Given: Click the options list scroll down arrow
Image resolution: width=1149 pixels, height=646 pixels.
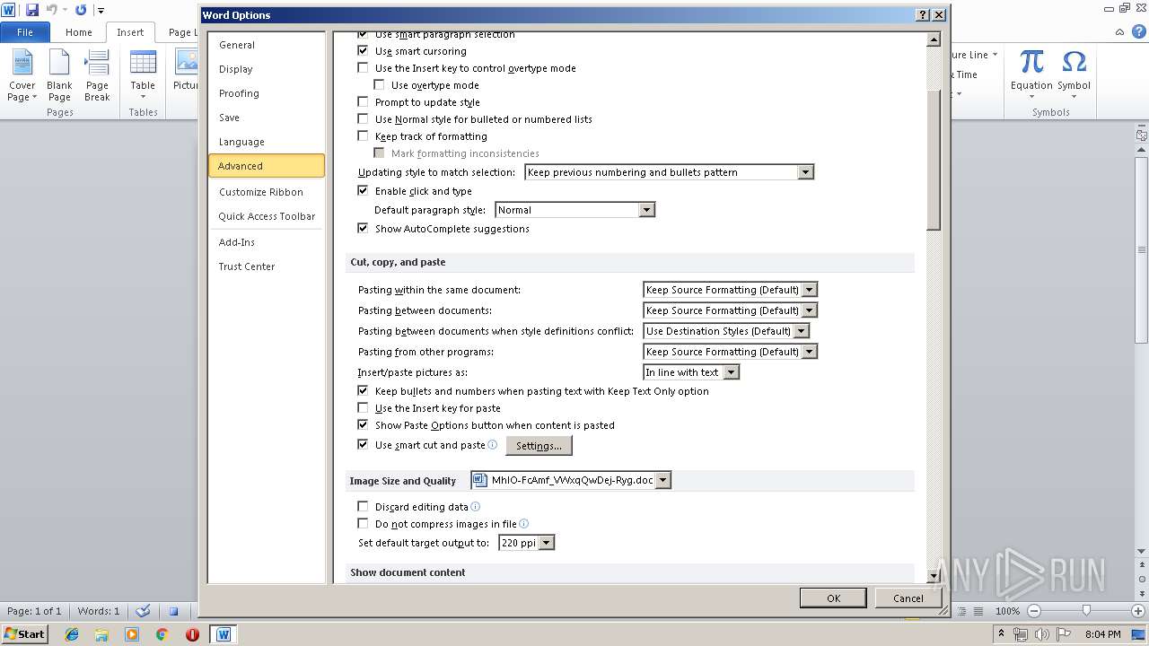Looking at the screenshot, I should tap(934, 576).
